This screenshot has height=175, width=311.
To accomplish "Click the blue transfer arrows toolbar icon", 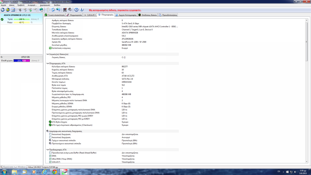I will 53,10.
